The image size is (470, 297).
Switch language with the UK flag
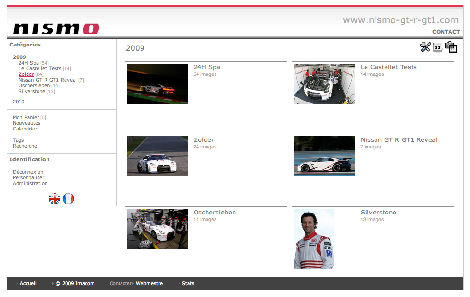(55, 199)
